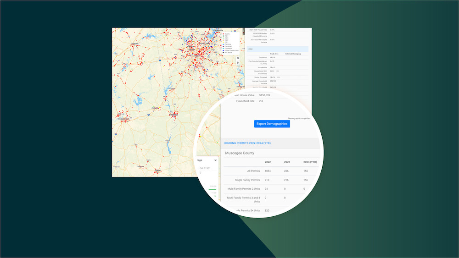Image resolution: width=459 pixels, height=258 pixels.
Task: Click the Permitted legend marker
Action: point(223,46)
